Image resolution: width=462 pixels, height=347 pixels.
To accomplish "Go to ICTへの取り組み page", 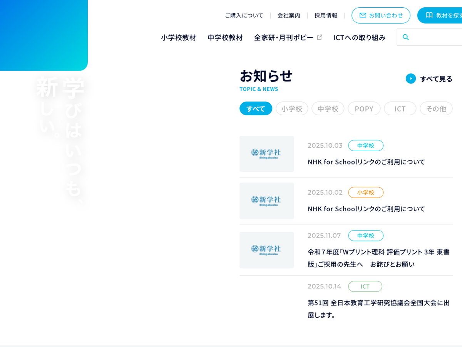I will pyautogui.click(x=359, y=37).
